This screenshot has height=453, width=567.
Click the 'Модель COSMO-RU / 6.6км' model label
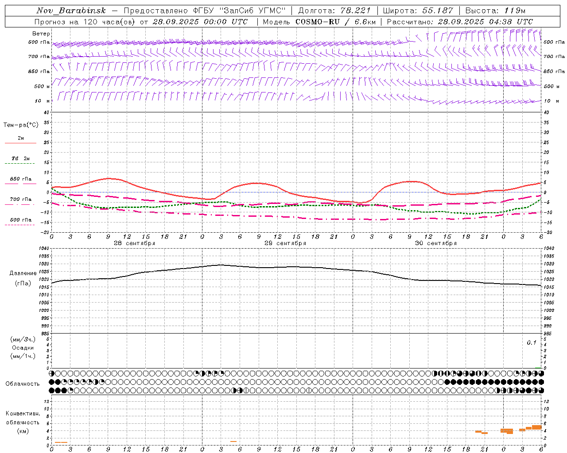[319, 22]
